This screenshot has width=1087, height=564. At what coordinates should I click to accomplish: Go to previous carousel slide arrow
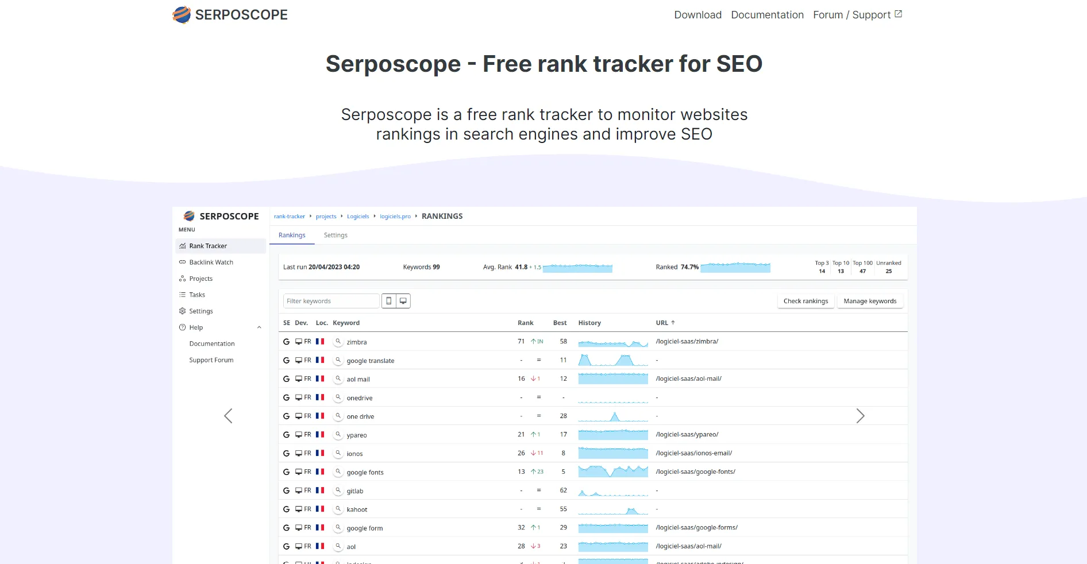pos(228,416)
